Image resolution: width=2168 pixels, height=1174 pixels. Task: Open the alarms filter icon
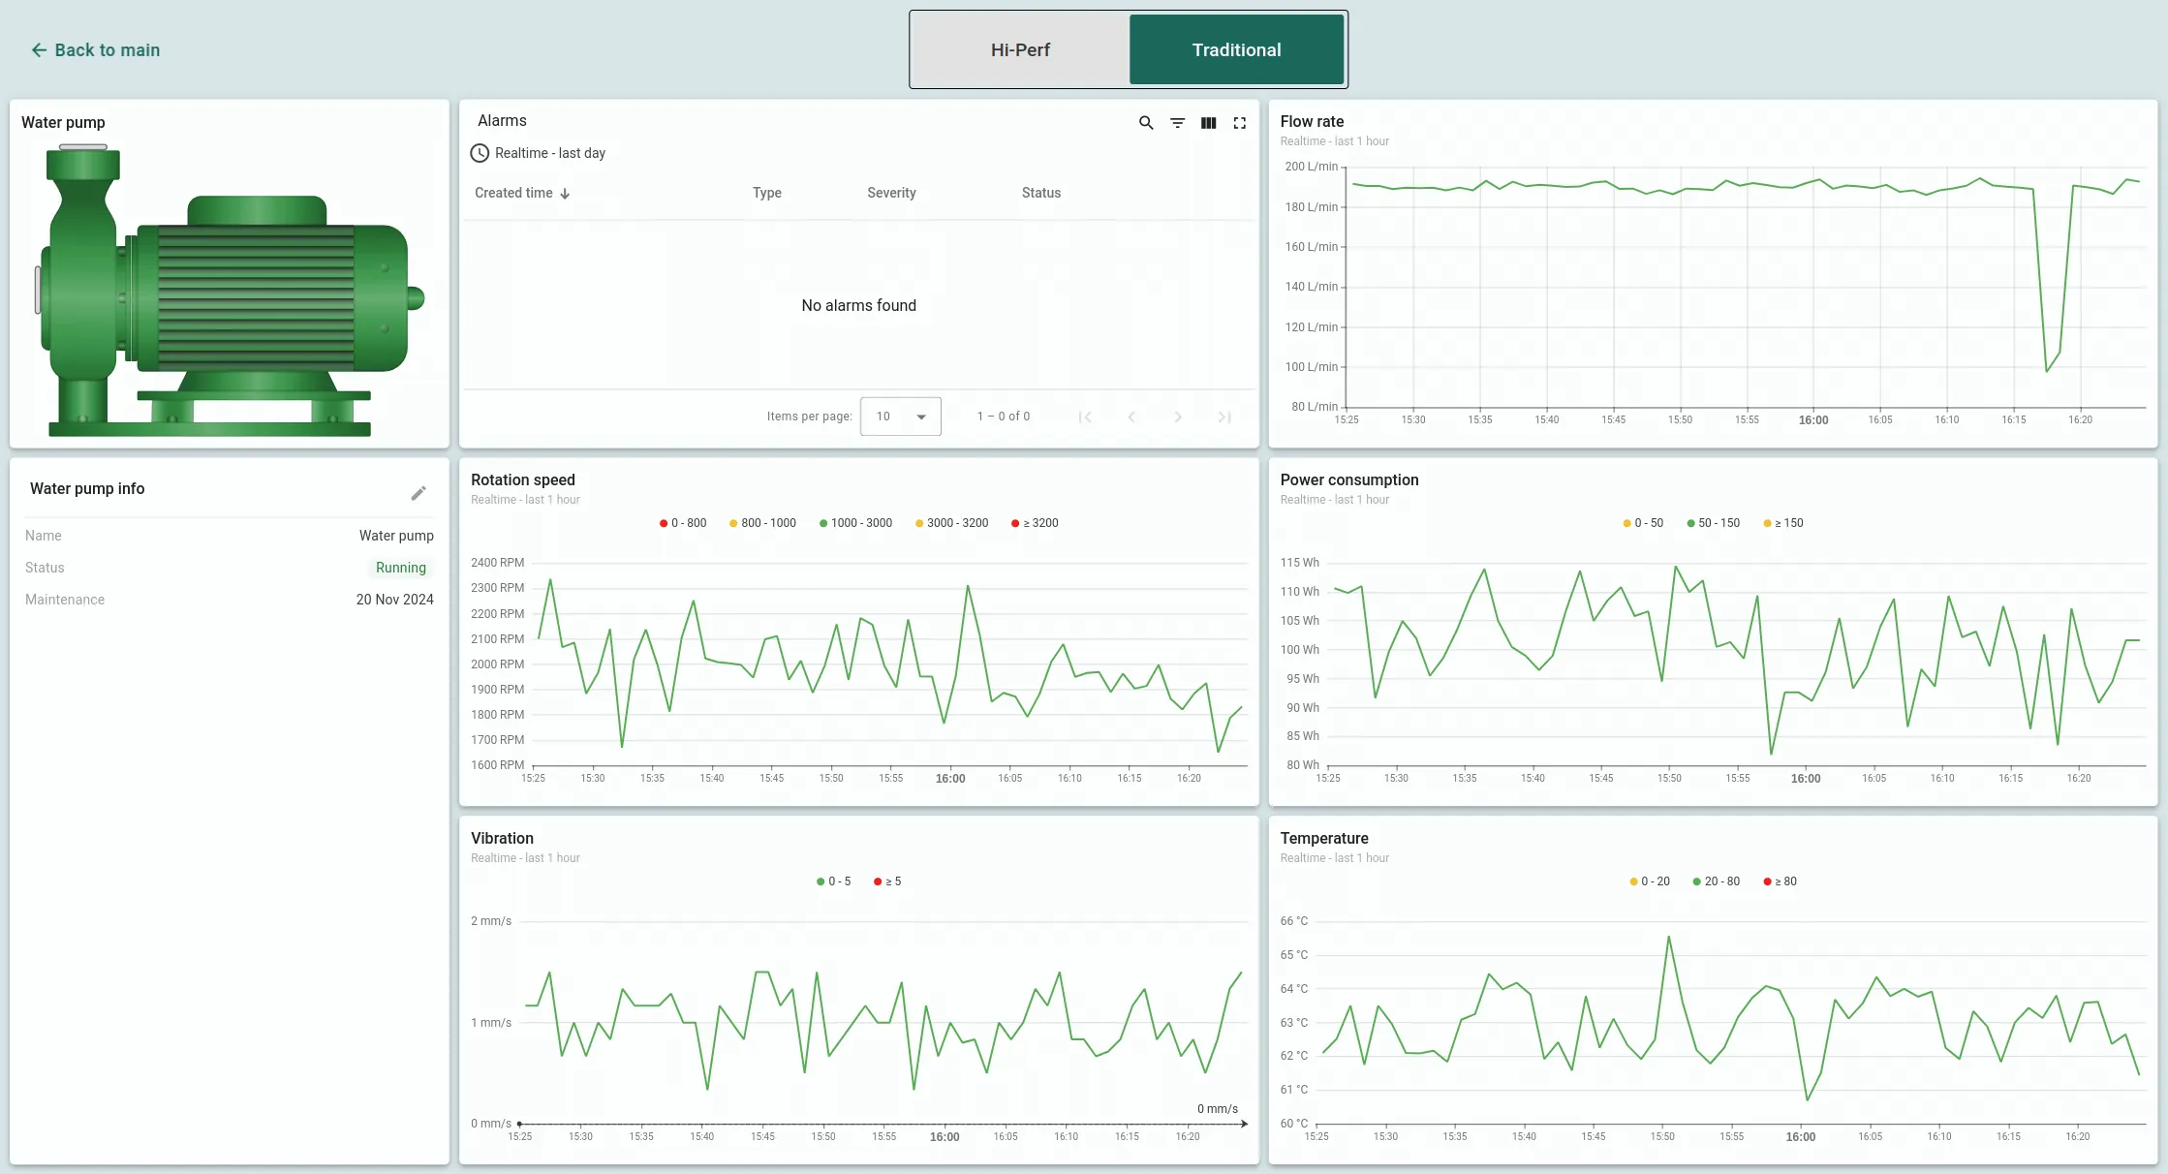click(x=1177, y=123)
